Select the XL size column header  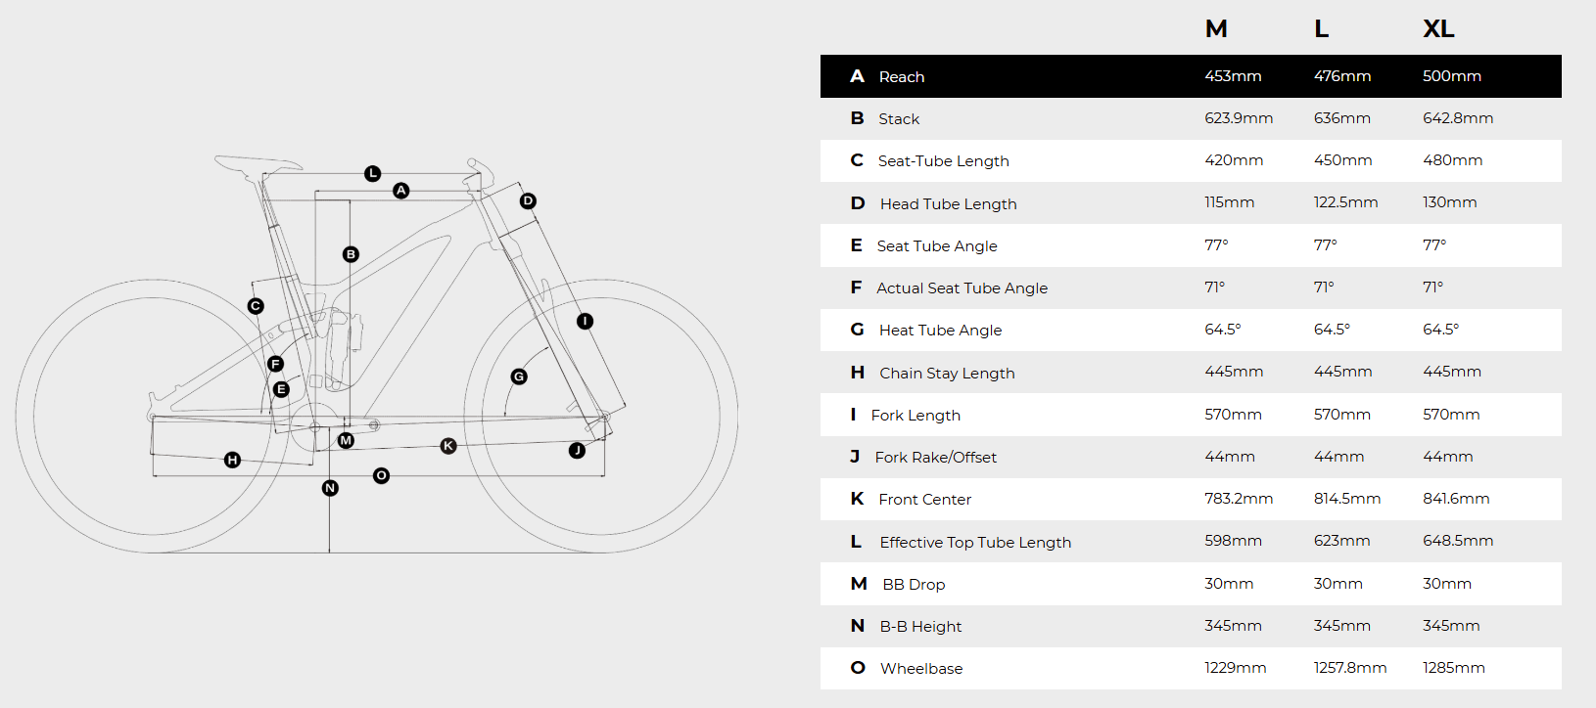(x=1438, y=29)
